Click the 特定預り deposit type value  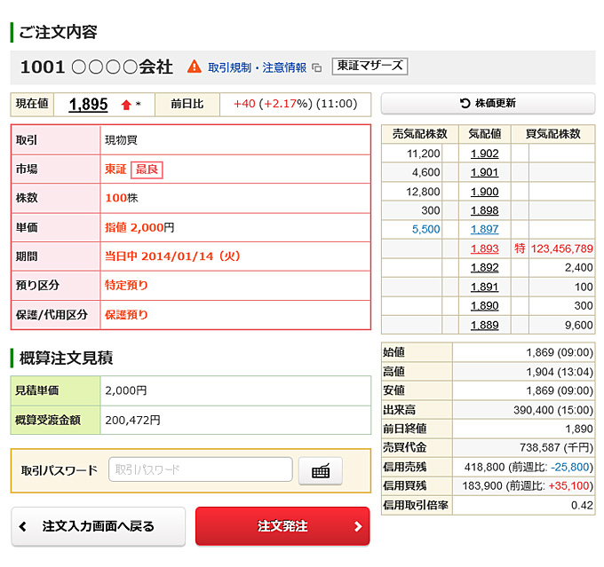tap(126, 285)
